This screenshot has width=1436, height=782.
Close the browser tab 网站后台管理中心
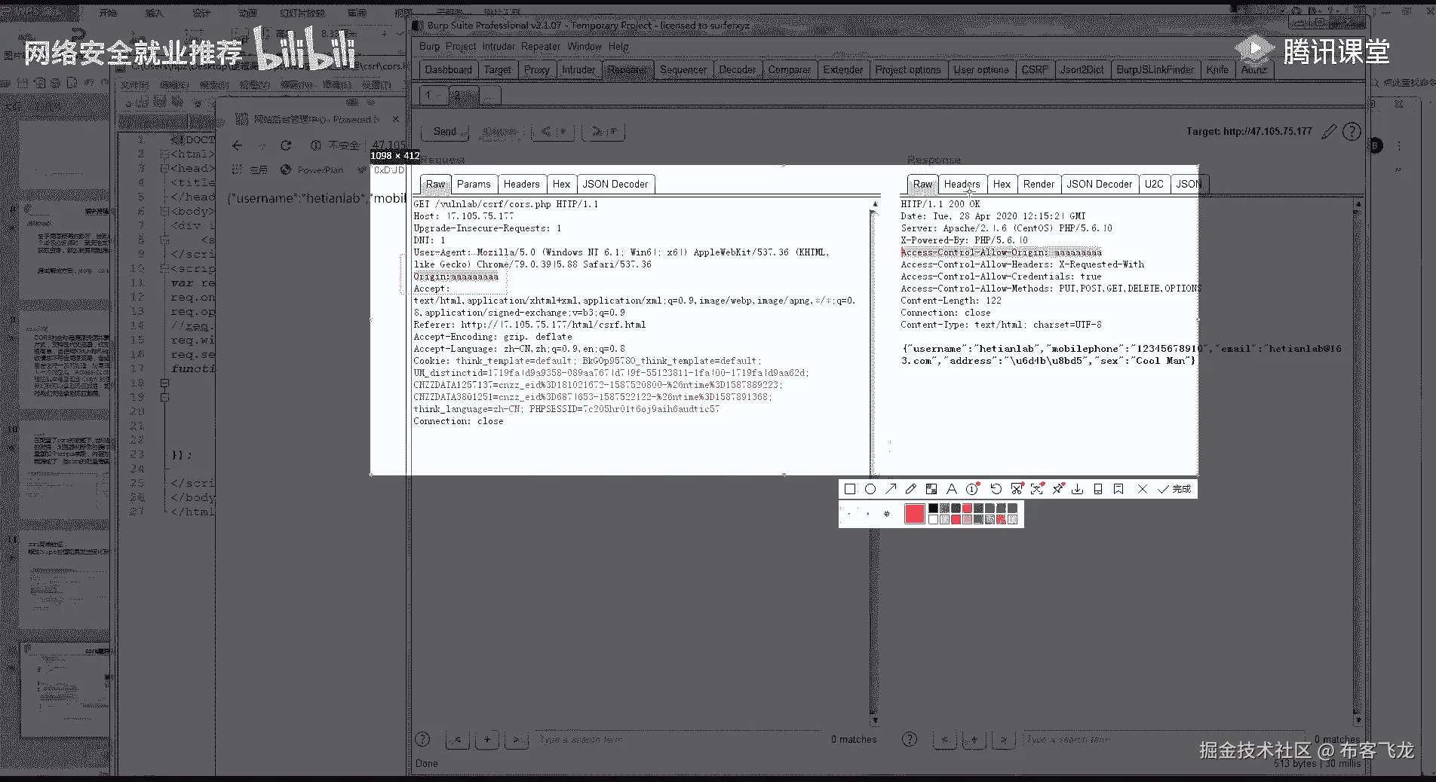pos(395,119)
